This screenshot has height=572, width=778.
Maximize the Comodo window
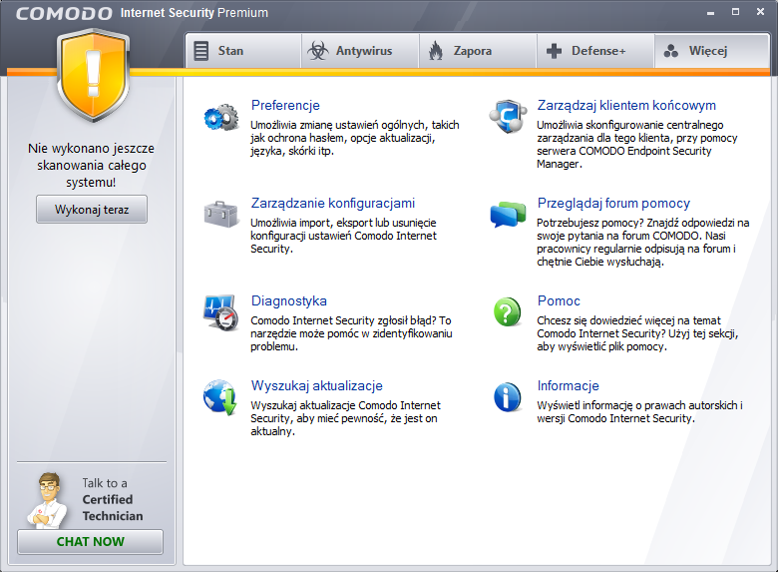tap(735, 12)
